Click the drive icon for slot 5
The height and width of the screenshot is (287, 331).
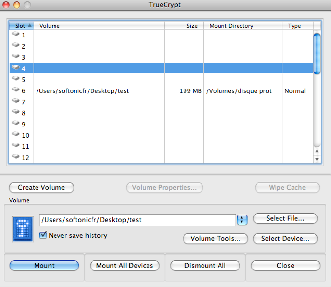(16, 78)
